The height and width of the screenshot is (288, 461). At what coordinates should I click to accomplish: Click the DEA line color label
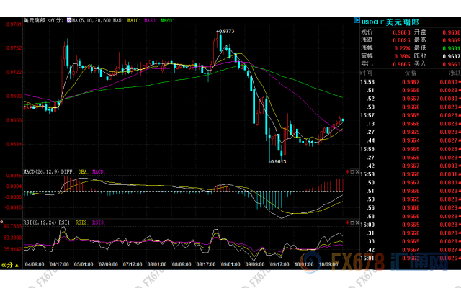tap(81, 172)
